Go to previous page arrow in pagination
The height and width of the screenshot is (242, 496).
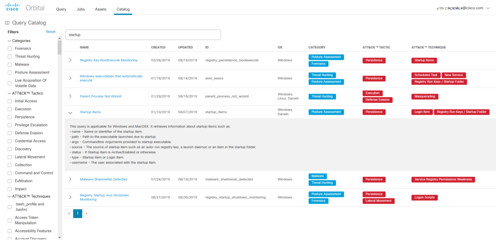point(69,213)
